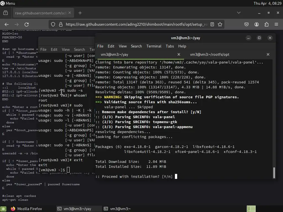Toggle Reader View icon in address bar
The width and height of the screenshot is (283, 212).
pos(212,24)
